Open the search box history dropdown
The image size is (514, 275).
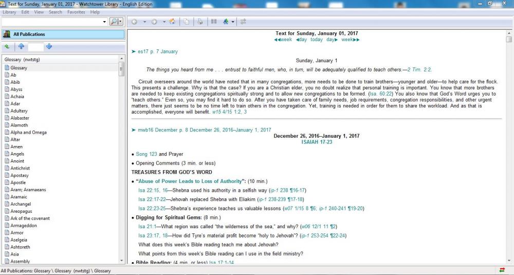(x=105, y=22)
